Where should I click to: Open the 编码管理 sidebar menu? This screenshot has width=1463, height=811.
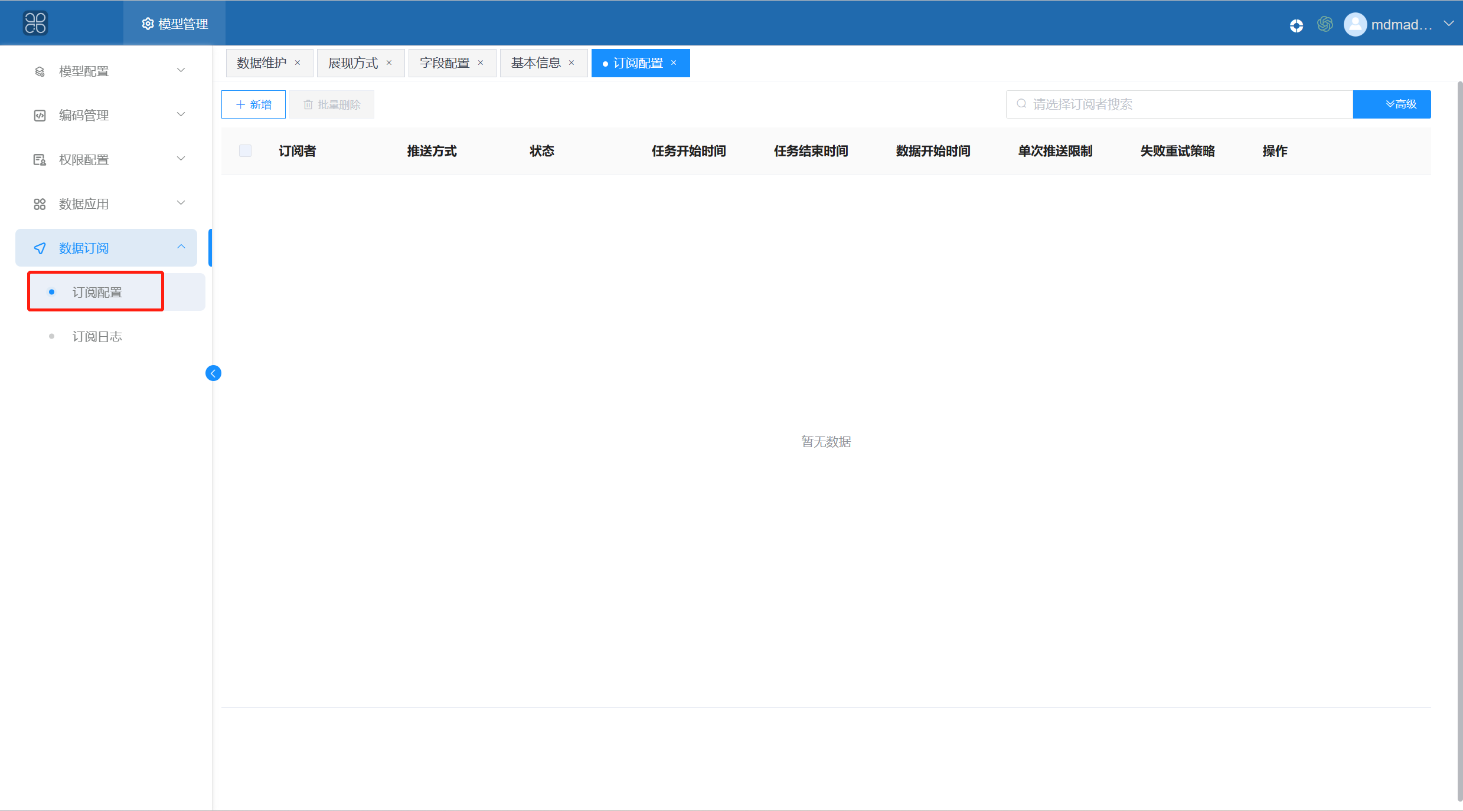[106, 116]
